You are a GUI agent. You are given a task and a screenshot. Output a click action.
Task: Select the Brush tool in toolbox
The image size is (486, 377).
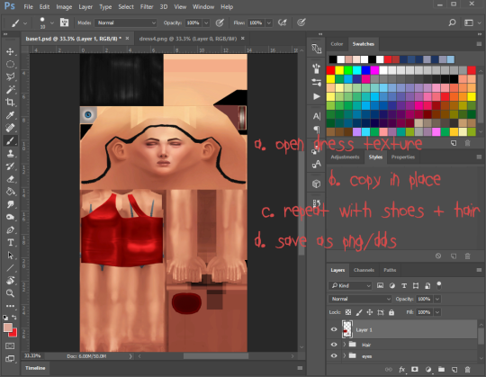coord(10,140)
